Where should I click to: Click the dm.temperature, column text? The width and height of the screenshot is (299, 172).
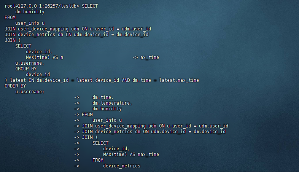click(112, 103)
